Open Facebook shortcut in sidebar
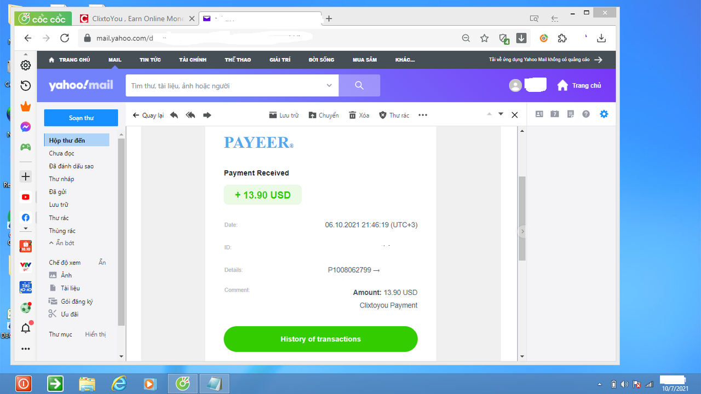Viewport: 701px width, 394px height. click(x=26, y=217)
